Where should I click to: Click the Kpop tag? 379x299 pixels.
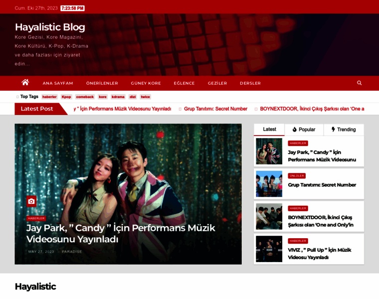pos(66,97)
